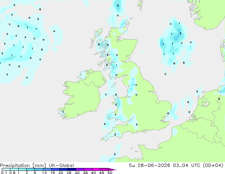The width and height of the screenshot is (225, 174).
Task: Select the 2–5 mm legend color swatch
Action: [x=31, y=169]
